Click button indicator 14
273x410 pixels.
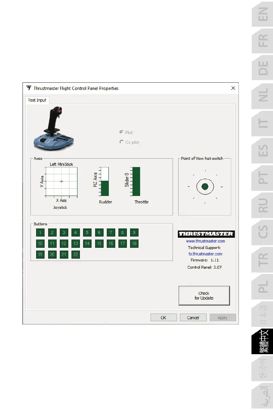[x=87, y=243]
